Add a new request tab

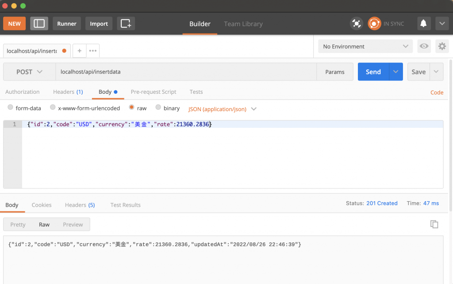click(80, 51)
